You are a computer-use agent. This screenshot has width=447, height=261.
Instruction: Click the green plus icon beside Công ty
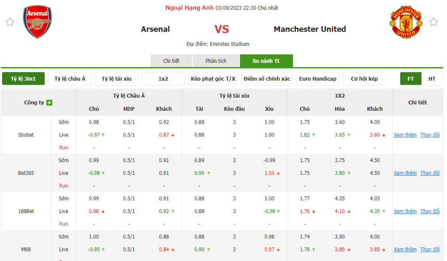pyautogui.click(x=49, y=103)
